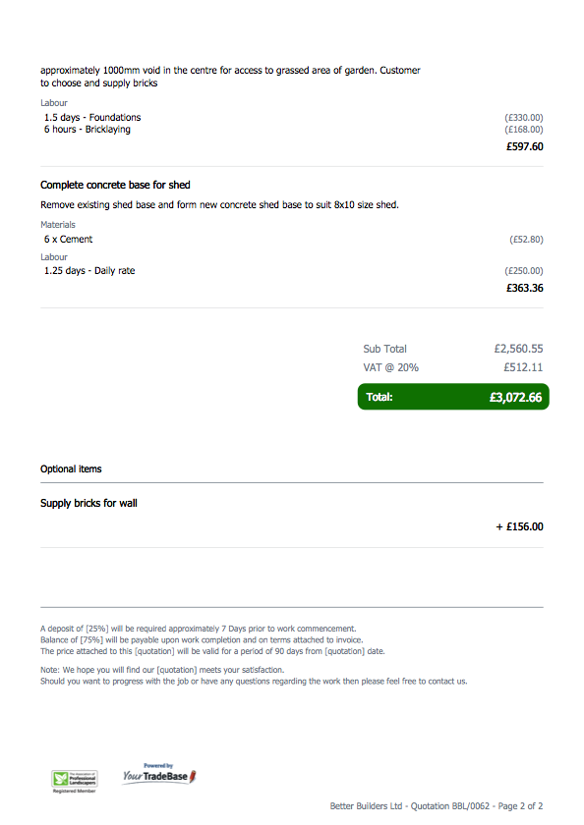Select the 6 x Cement materials line
Screen dimensions: 584x825
click(x=68, y=239)
